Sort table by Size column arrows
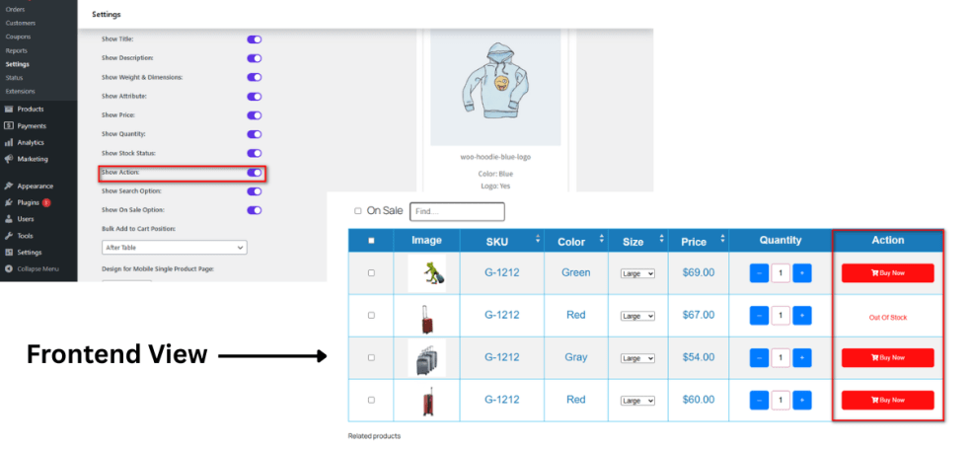This screenshot has width=967, height=450. pyautogui.click(x=662, y=238)
